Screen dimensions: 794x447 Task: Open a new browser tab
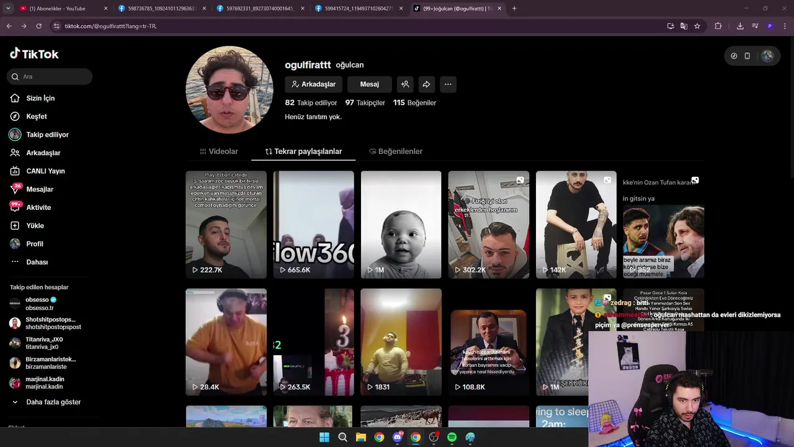tap(514, 9)
